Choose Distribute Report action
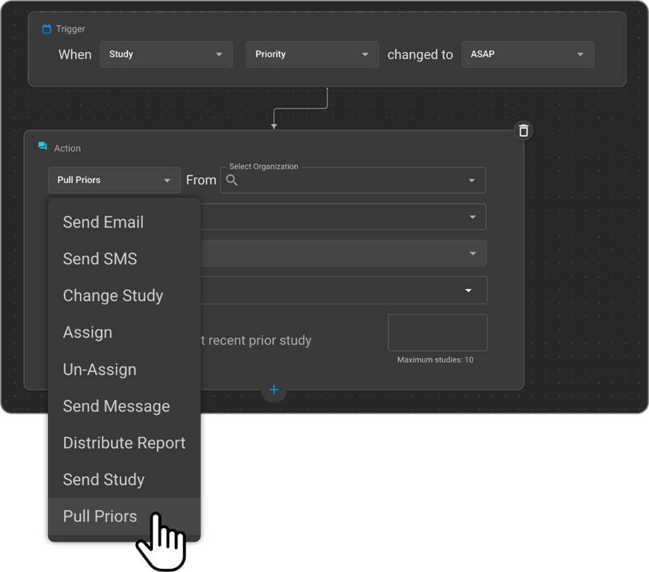 tap(124, 443)
